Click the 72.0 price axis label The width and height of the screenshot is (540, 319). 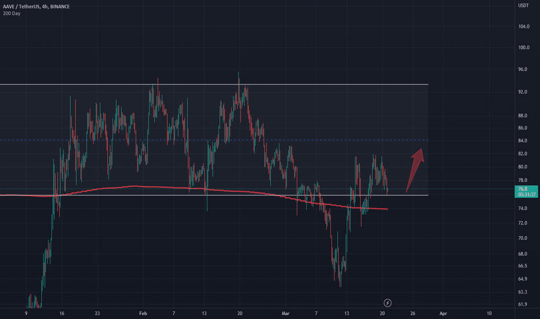tap(523, 223)
